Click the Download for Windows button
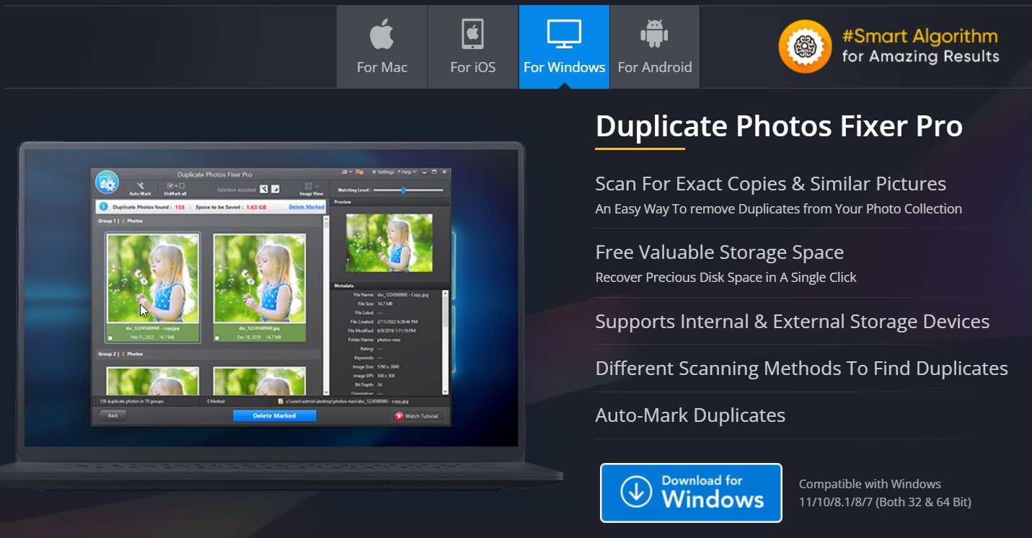This screenshot has width=1032, height=538. point(691,493)
